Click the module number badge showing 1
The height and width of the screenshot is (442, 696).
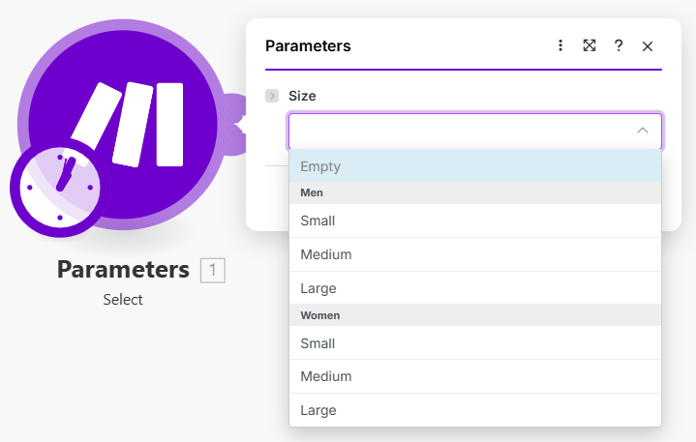(212, 271)
